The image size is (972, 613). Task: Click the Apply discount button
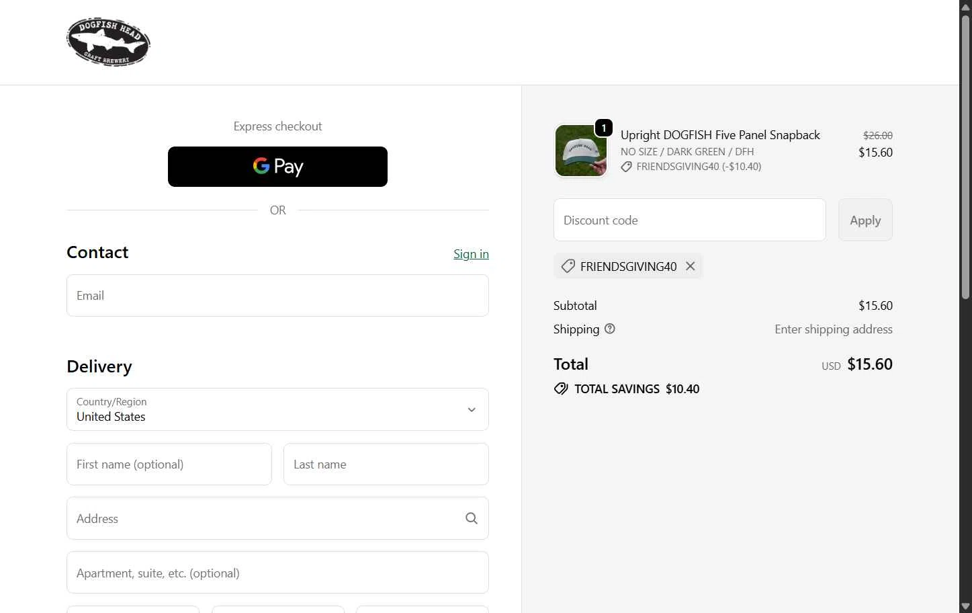865,220
